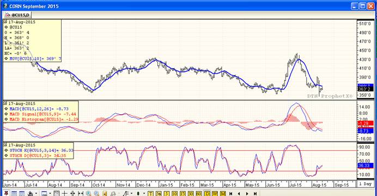Viewport: 377px width, 196px height.
Task: Click the red -1.29 histogram value tag
Action: [366, 123]
